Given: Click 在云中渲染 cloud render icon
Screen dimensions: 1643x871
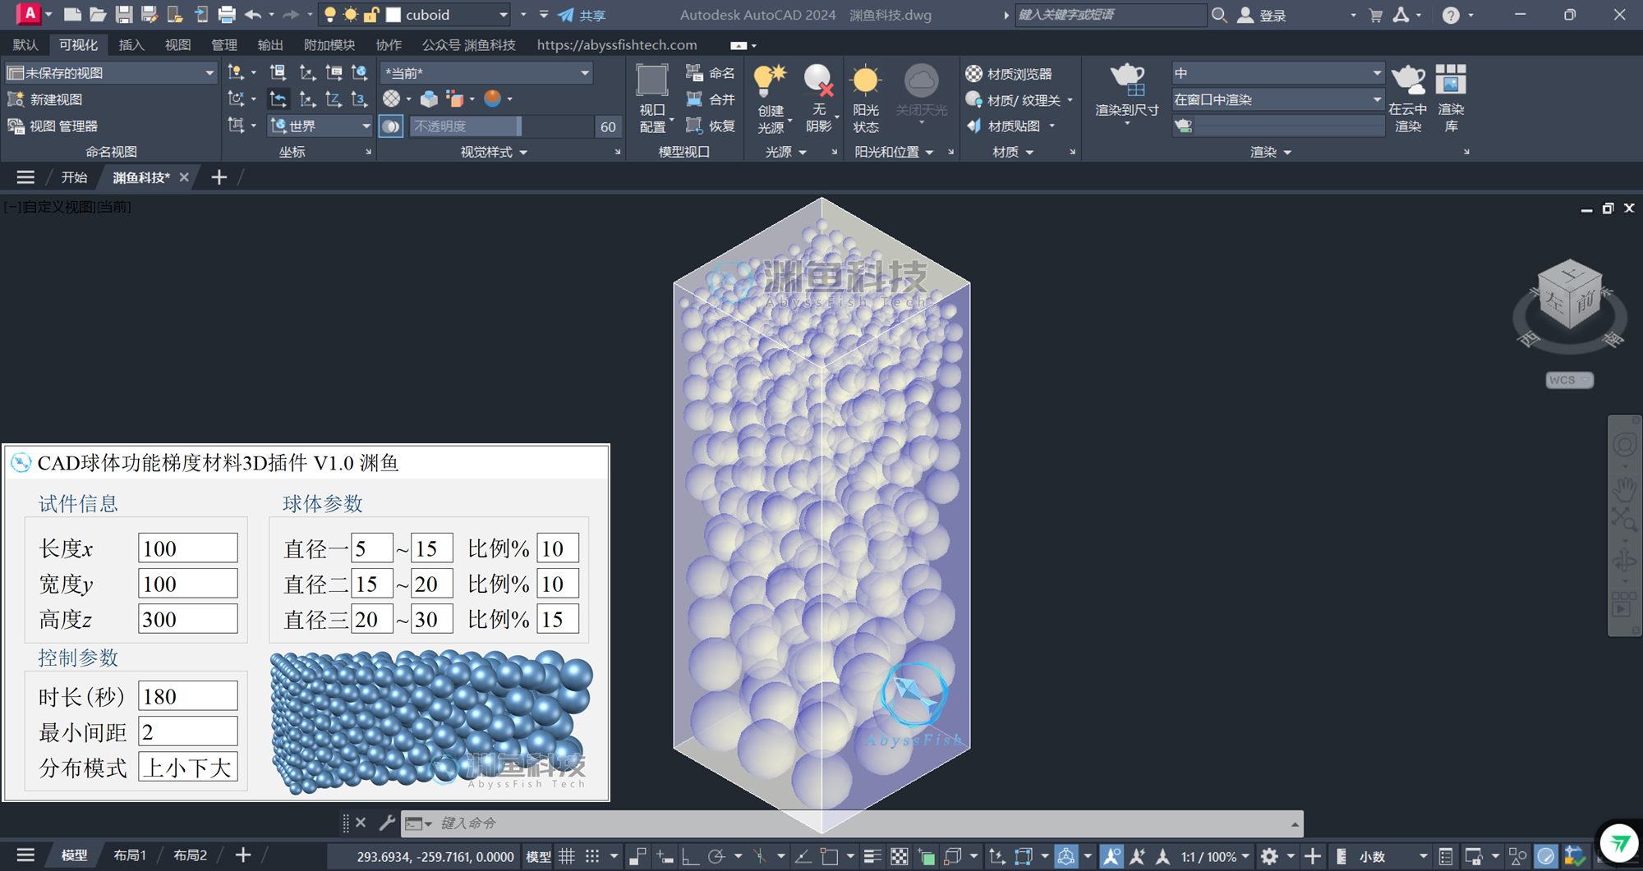Looking at the screenshot, I should 1408,98.
